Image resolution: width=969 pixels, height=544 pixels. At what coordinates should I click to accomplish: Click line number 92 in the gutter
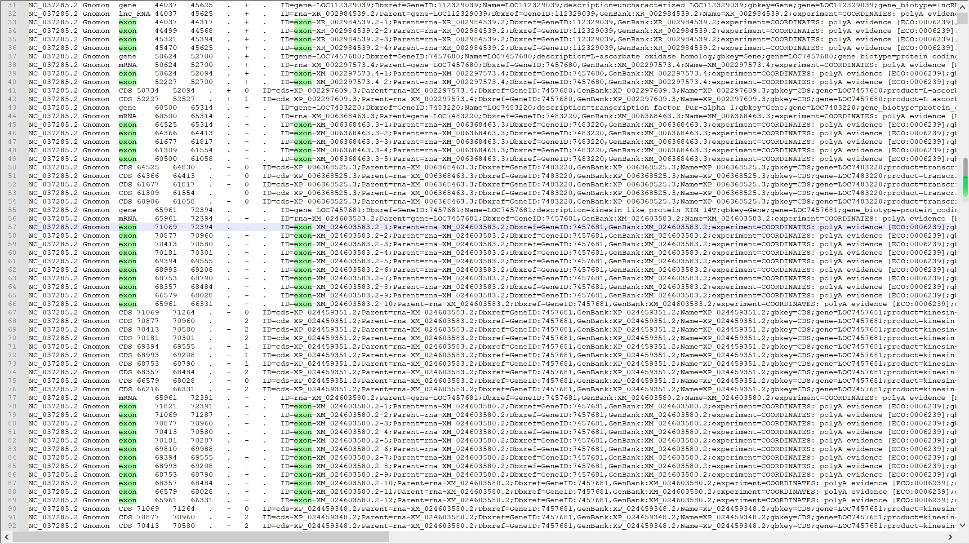point(12,526)
